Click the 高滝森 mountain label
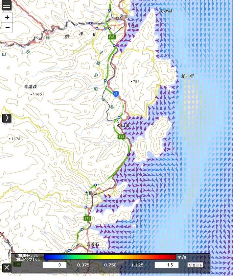 click(x=30, y=87)
